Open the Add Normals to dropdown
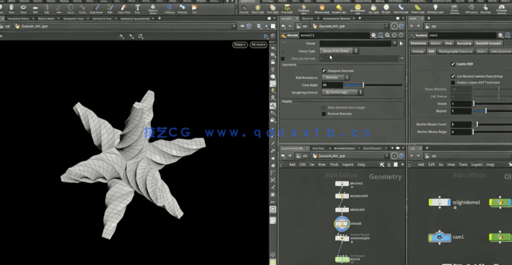 tap(336, 78)
